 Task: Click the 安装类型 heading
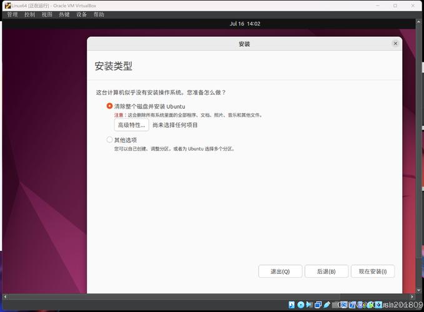coord(113,66)
